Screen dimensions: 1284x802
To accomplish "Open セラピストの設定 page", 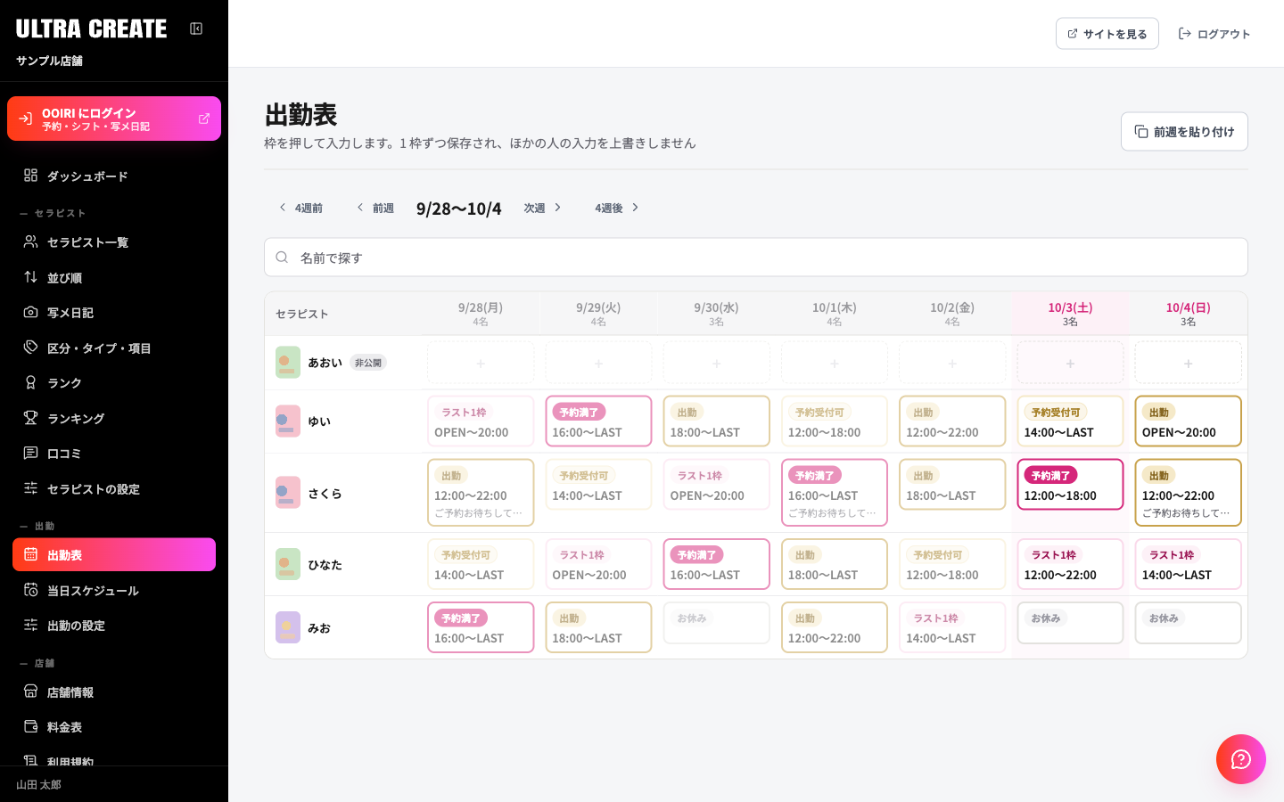I will (114, 489).
